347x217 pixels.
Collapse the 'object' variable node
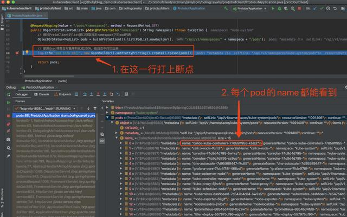(x=112, y=123)
